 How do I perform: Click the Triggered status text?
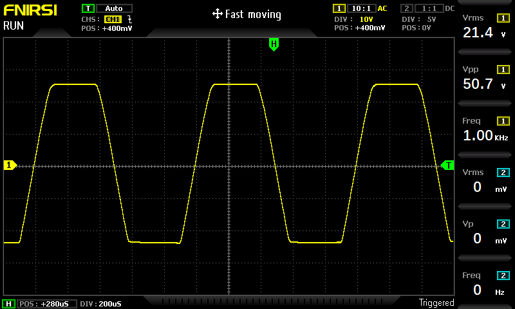[436, 303]
